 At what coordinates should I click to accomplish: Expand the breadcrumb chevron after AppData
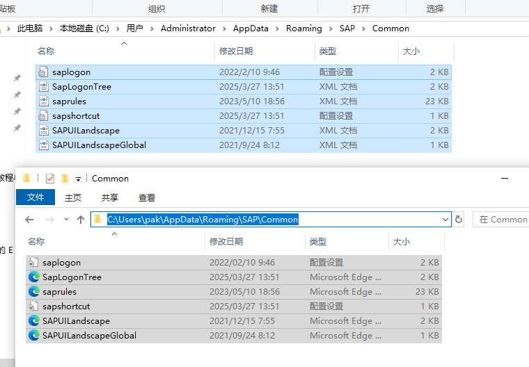tap(277, 28)
